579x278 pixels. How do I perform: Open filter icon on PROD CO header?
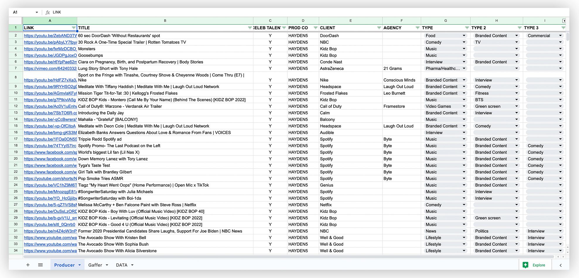315,28
